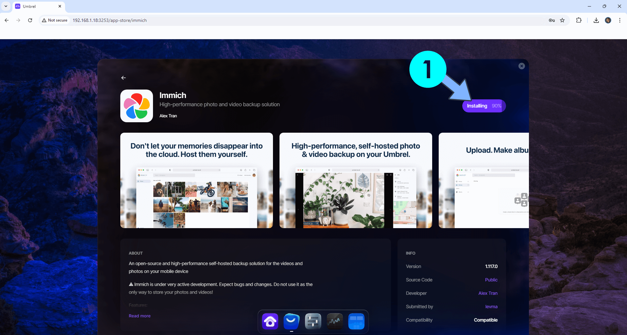Open the tab search dropdown arrow

click(6, 6)
